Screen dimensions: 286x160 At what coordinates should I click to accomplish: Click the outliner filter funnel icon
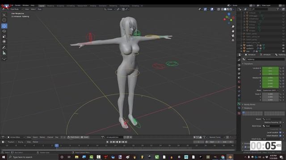click(x=278, y=9)
